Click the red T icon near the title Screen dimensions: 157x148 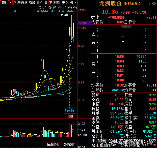(x=149, y=4)
